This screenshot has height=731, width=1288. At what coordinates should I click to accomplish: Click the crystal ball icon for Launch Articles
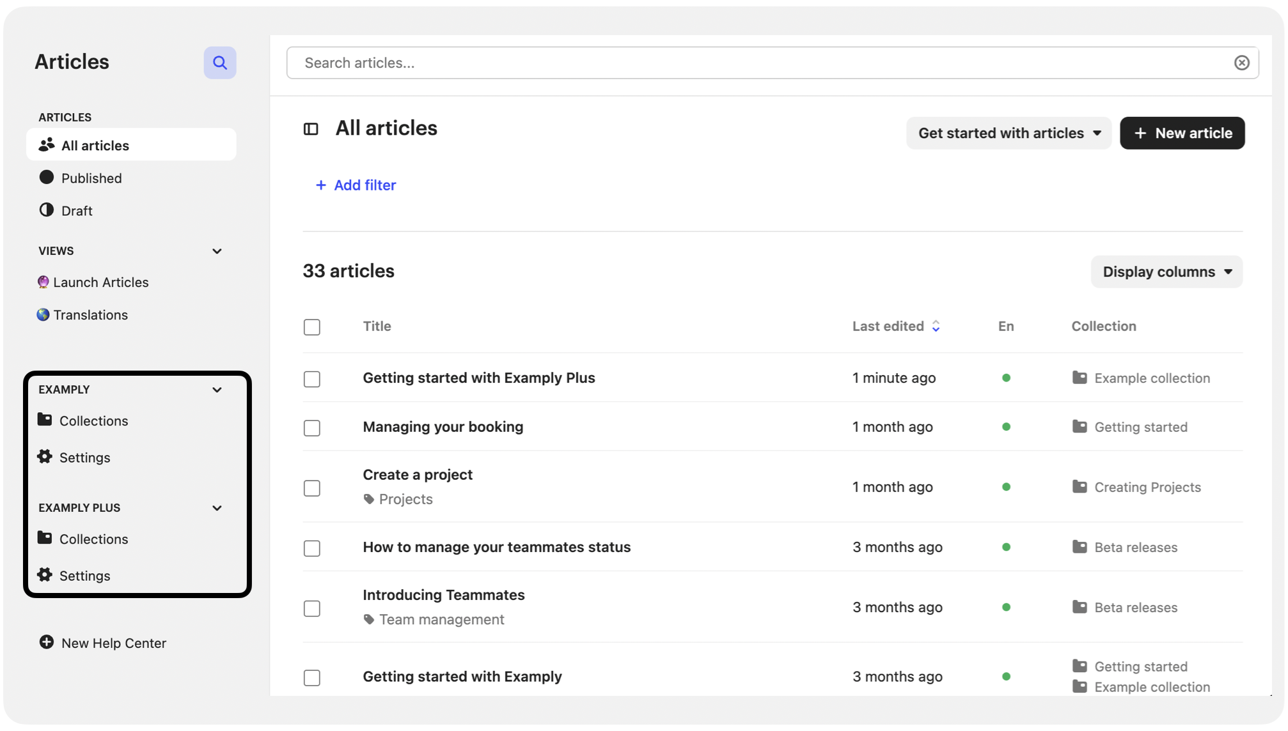(x=43, y=282)
